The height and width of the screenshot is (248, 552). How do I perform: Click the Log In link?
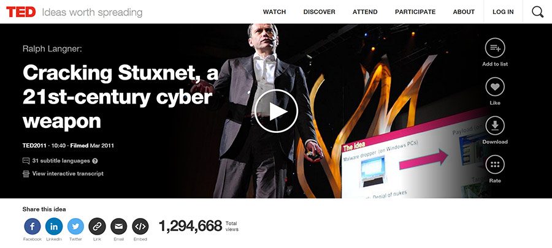(x=503, y=12)
